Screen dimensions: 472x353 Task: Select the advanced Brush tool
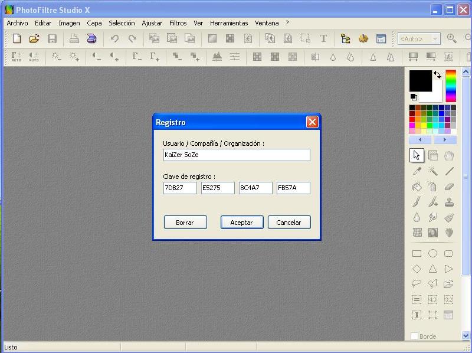tap(432, 201)
